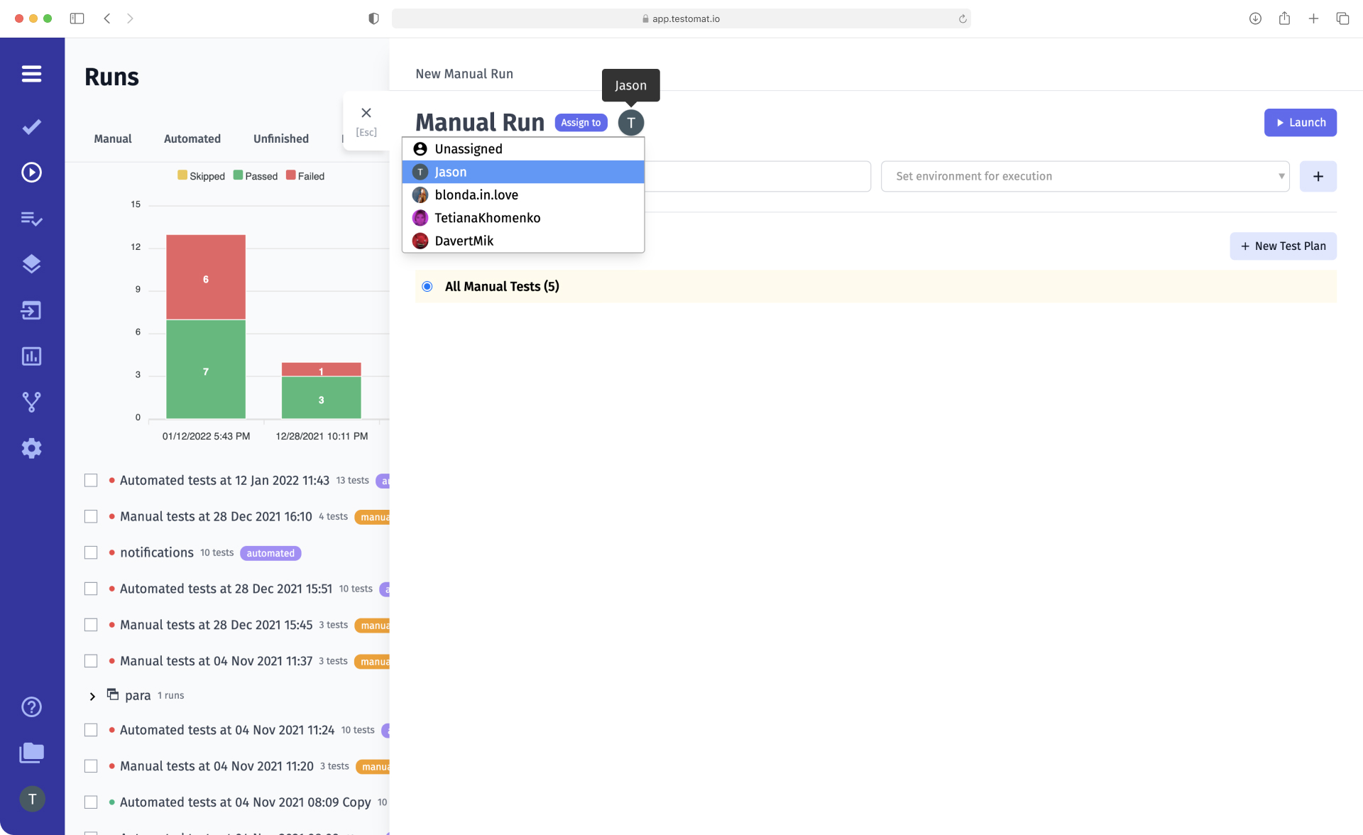Click the branch fork sidebar icon
This screenshot has width=1363, height=835.
[x=31, y=402]
